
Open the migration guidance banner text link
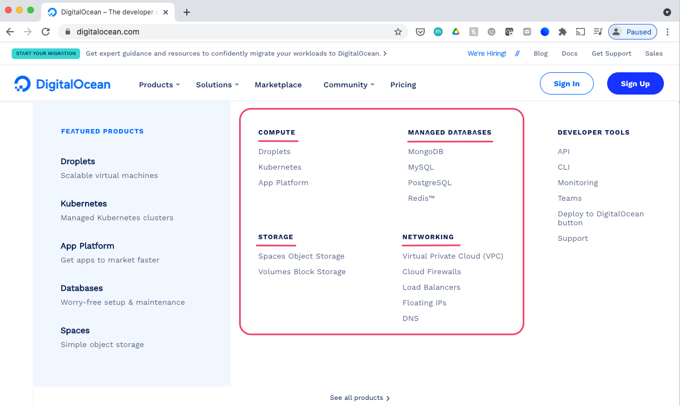[236, 53]
